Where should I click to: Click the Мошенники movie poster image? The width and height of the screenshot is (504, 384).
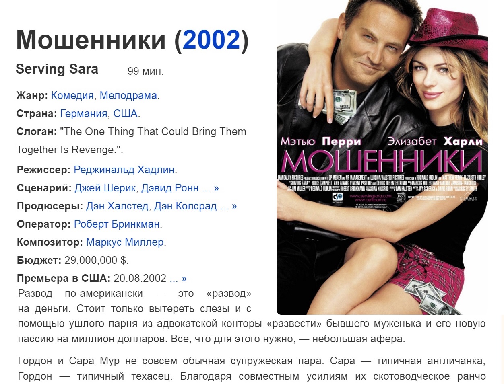pos(382,158)
